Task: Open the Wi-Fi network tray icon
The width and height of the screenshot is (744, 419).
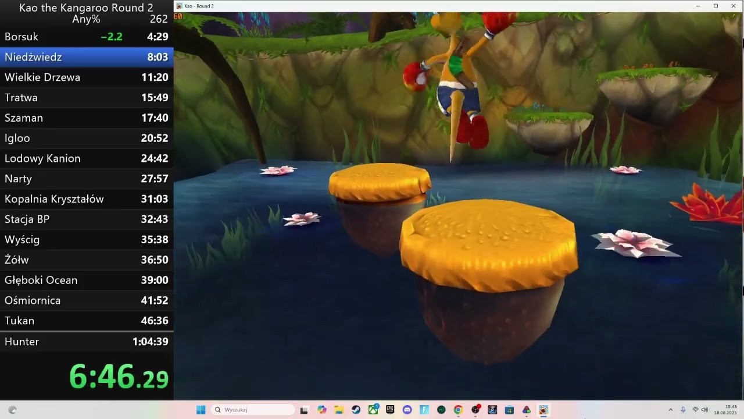Action: pos(695,410)
